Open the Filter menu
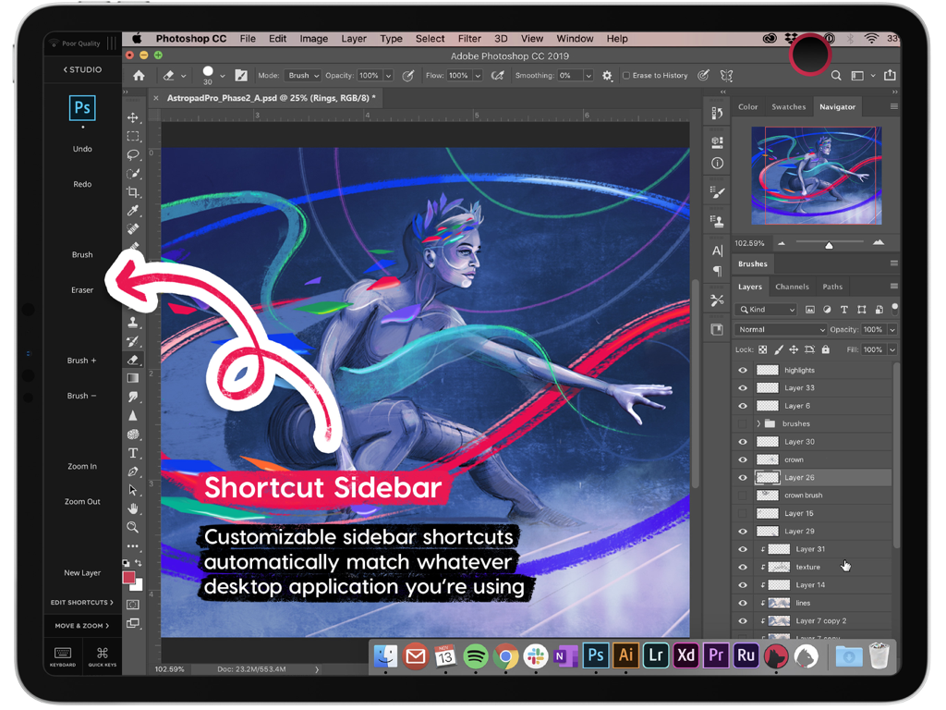This screenshot has width=946, height=710. [x=469, y=39]
